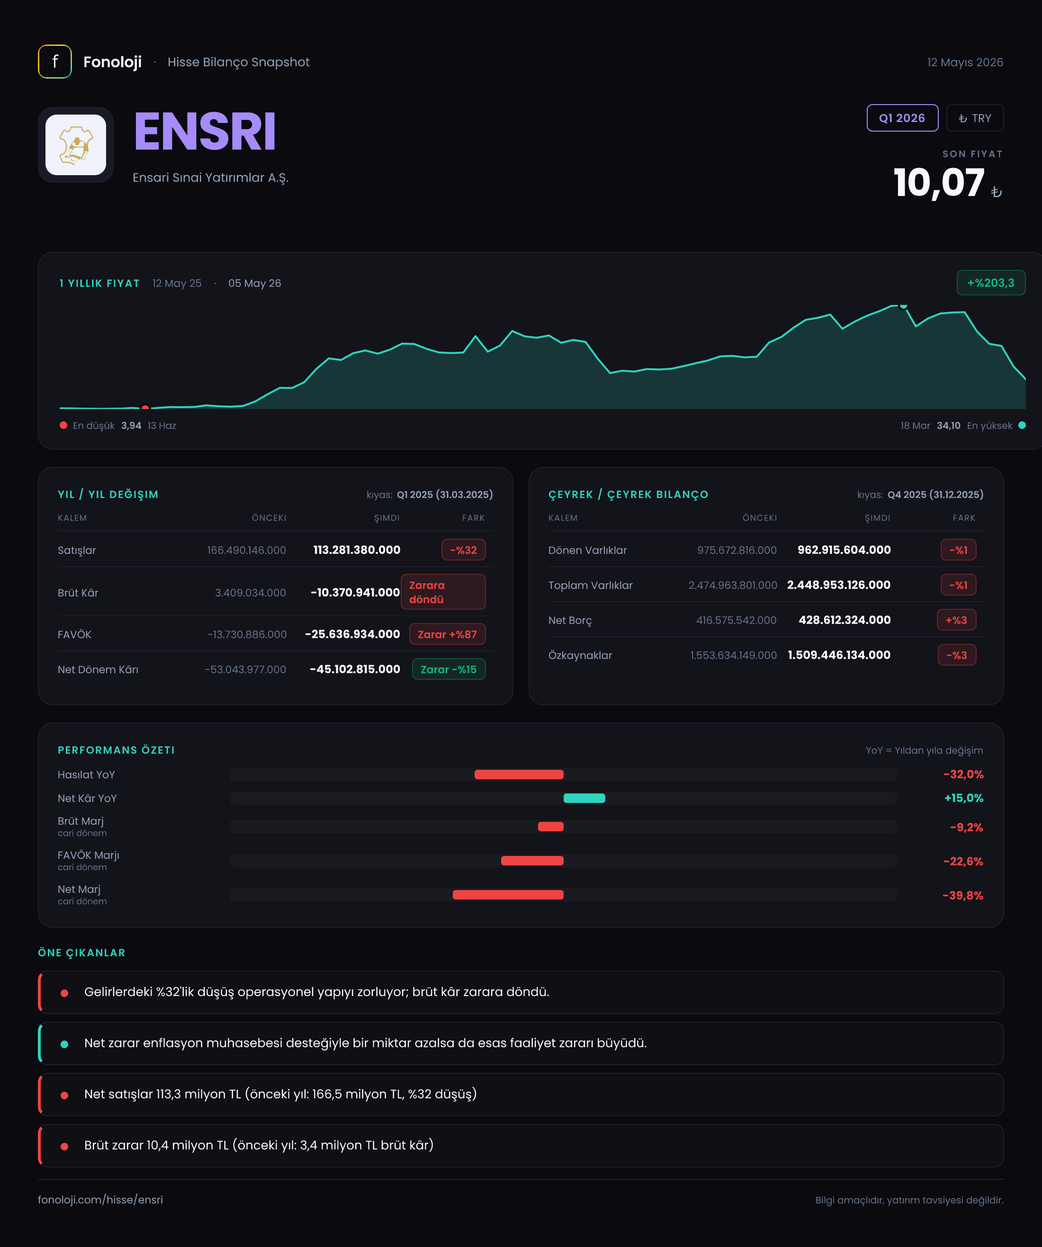Click the red dot beside En düşük
This screenshot has height=1247, width=1042.
[x=63, y=425]
